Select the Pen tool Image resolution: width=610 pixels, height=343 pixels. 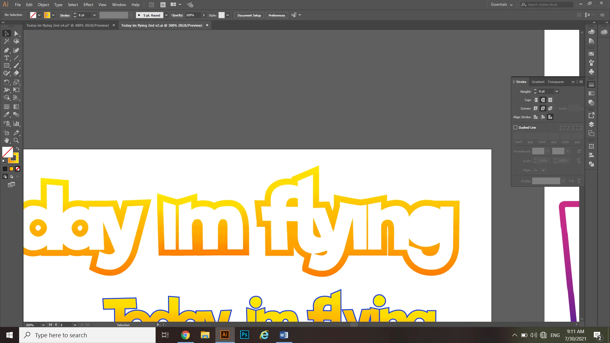tap(6, 50)
